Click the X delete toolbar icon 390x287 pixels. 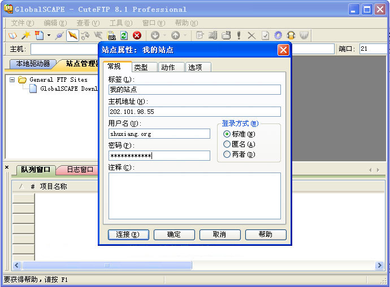tap(252, 36)
